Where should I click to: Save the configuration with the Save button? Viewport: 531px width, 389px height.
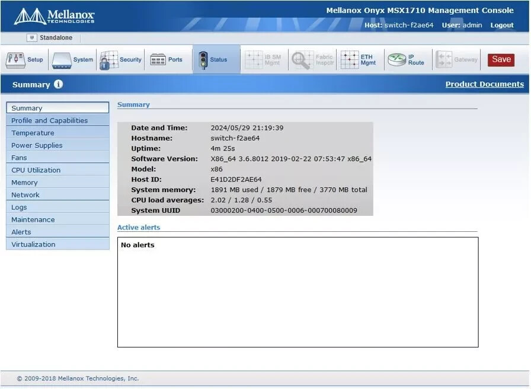point(501,60)
